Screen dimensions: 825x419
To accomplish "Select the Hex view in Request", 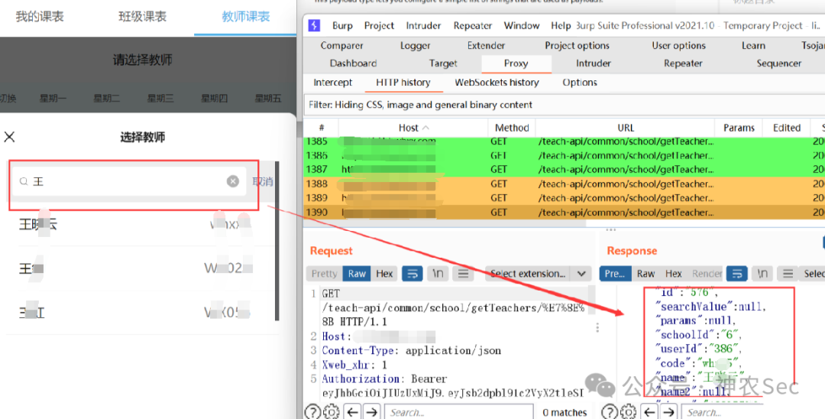I will pos(384,274).
